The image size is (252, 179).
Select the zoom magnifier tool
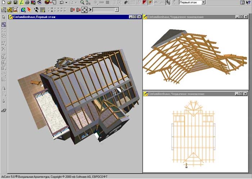82,3
